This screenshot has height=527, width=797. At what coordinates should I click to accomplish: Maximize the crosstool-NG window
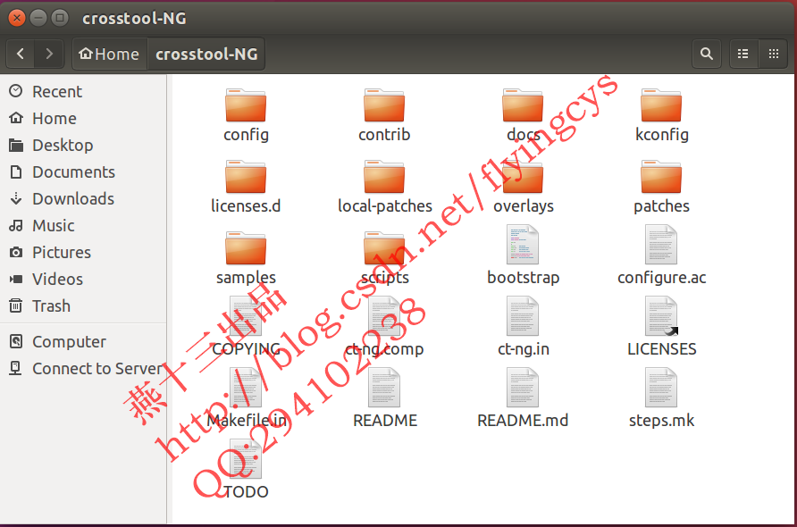click(x=60, y=18)
